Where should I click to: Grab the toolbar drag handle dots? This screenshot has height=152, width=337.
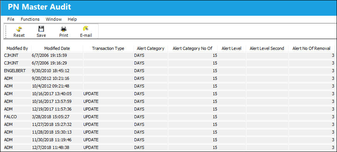[6, 31]
